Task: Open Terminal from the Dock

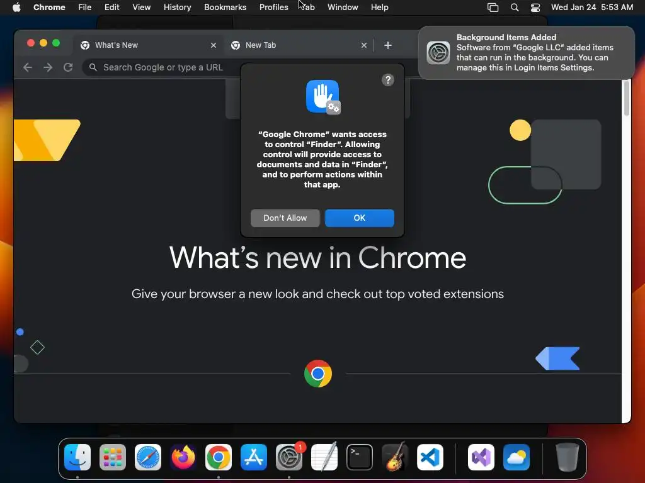Action: [x=360, y=457]
